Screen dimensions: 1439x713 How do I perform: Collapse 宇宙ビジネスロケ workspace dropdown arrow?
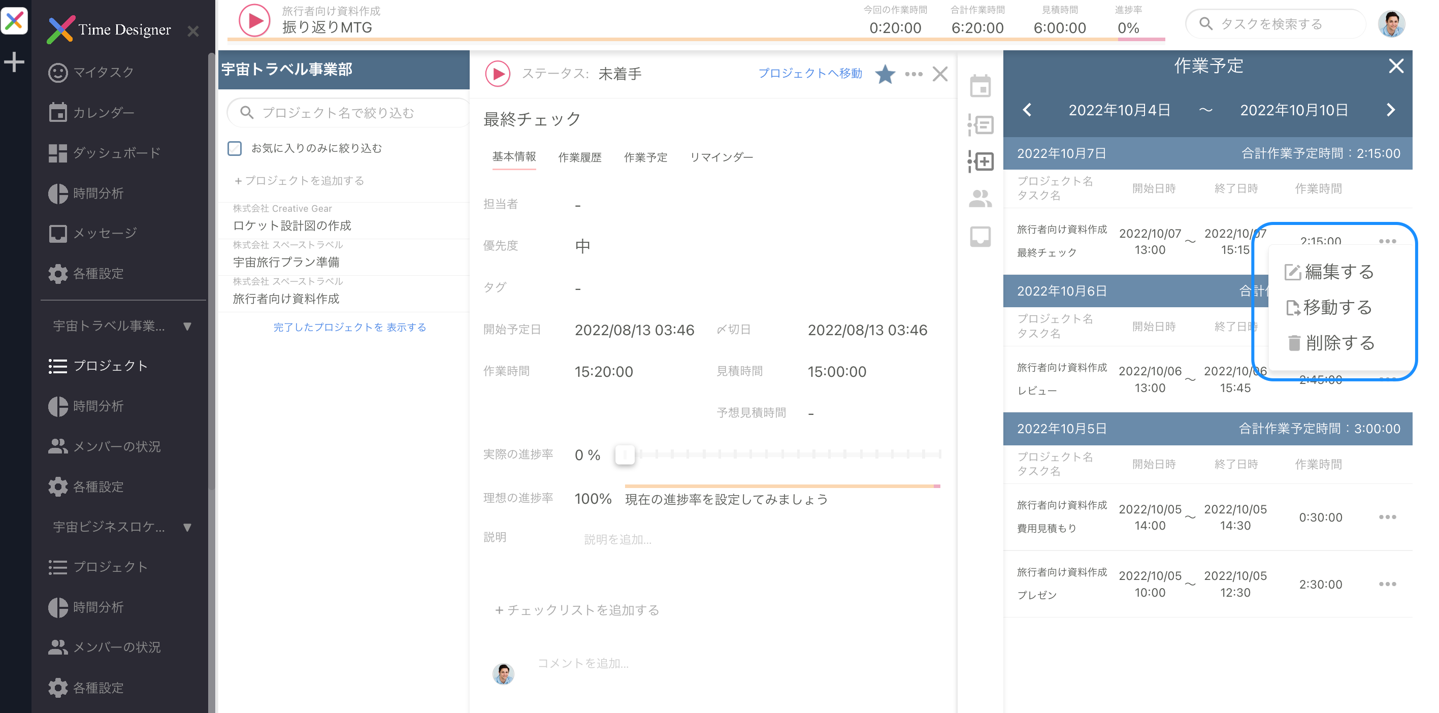pos(188,527)
